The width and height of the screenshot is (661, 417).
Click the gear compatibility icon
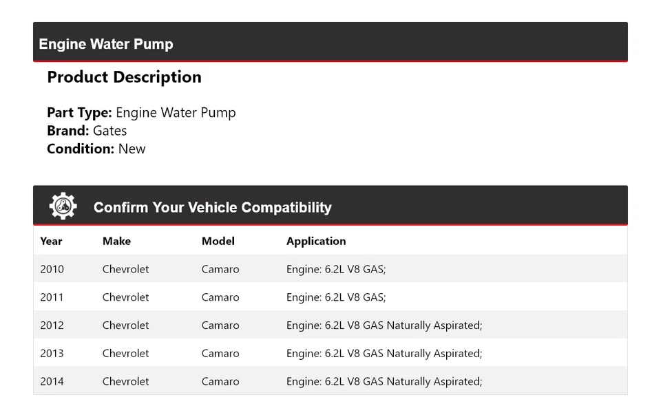pyautogui.click(x=63, y=206)
